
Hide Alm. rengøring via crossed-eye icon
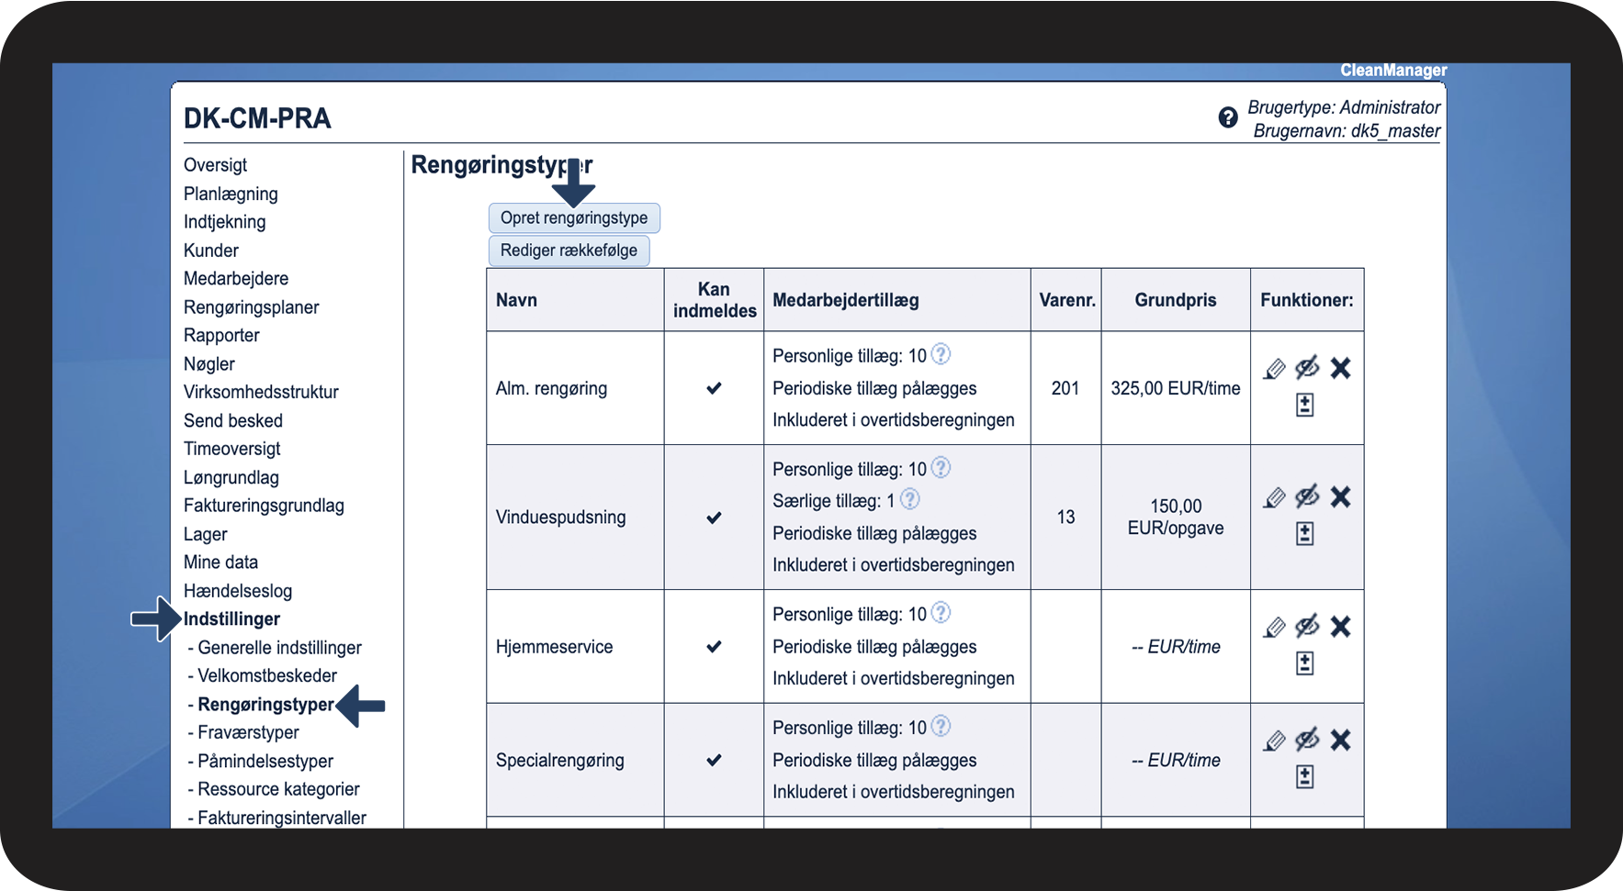point(1307,368)
